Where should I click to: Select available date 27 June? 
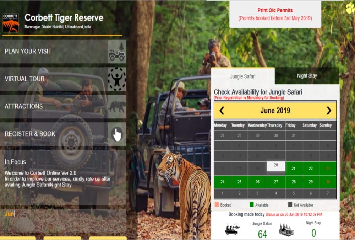(276, 182)
